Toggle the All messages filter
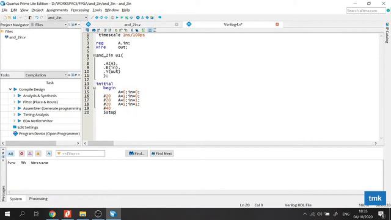The image size is (391, 220). click(x=10, y=153)
